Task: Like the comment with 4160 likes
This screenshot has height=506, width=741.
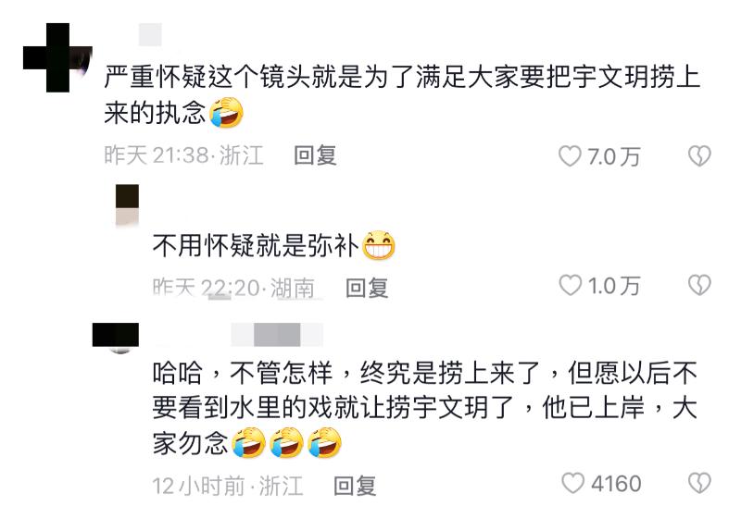Action: [x=572, y=484]
